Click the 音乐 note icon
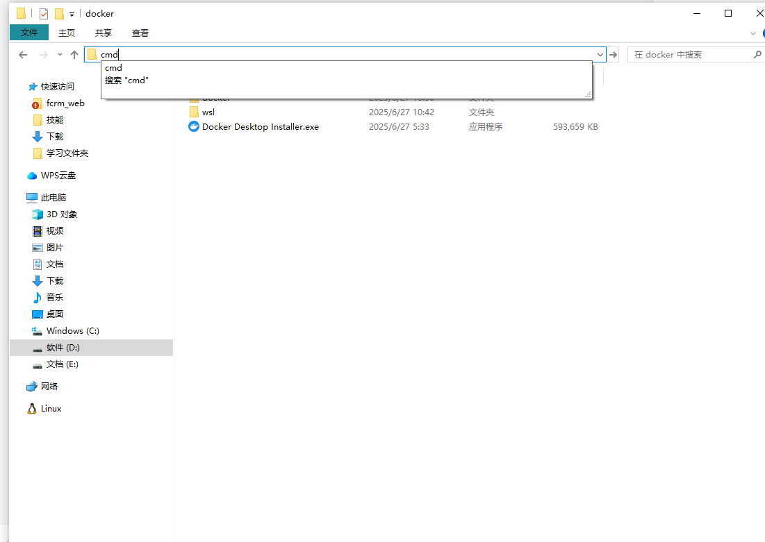This screenshot has width=765, height=542. [x=37, y=297]
